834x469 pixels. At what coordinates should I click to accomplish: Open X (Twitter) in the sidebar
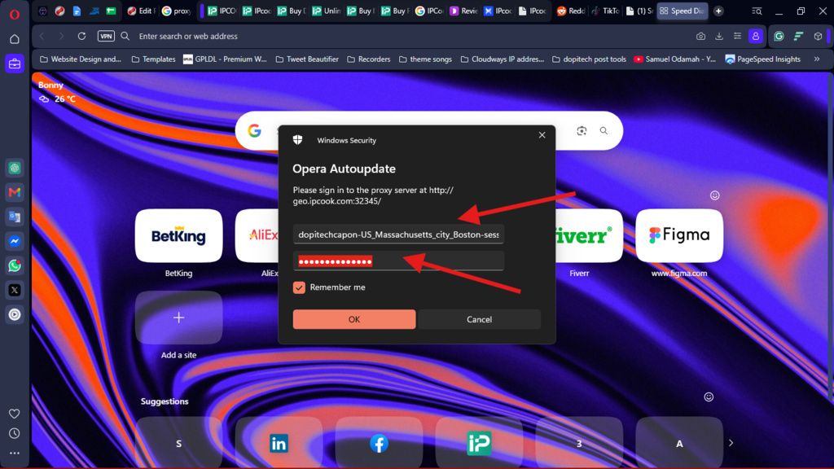click(15, 291)
